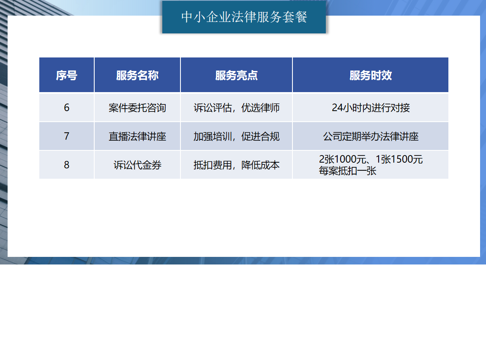486x338 pixels.
Task: Select the 诉讼评估，优选律师 cell
Action: [x=236, y=107]
